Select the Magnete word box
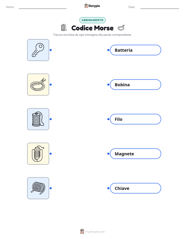 136,154
